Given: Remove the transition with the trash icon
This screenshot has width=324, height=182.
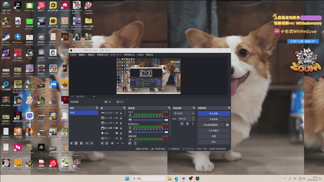Looking at the screenshot, I should point(188,124).
